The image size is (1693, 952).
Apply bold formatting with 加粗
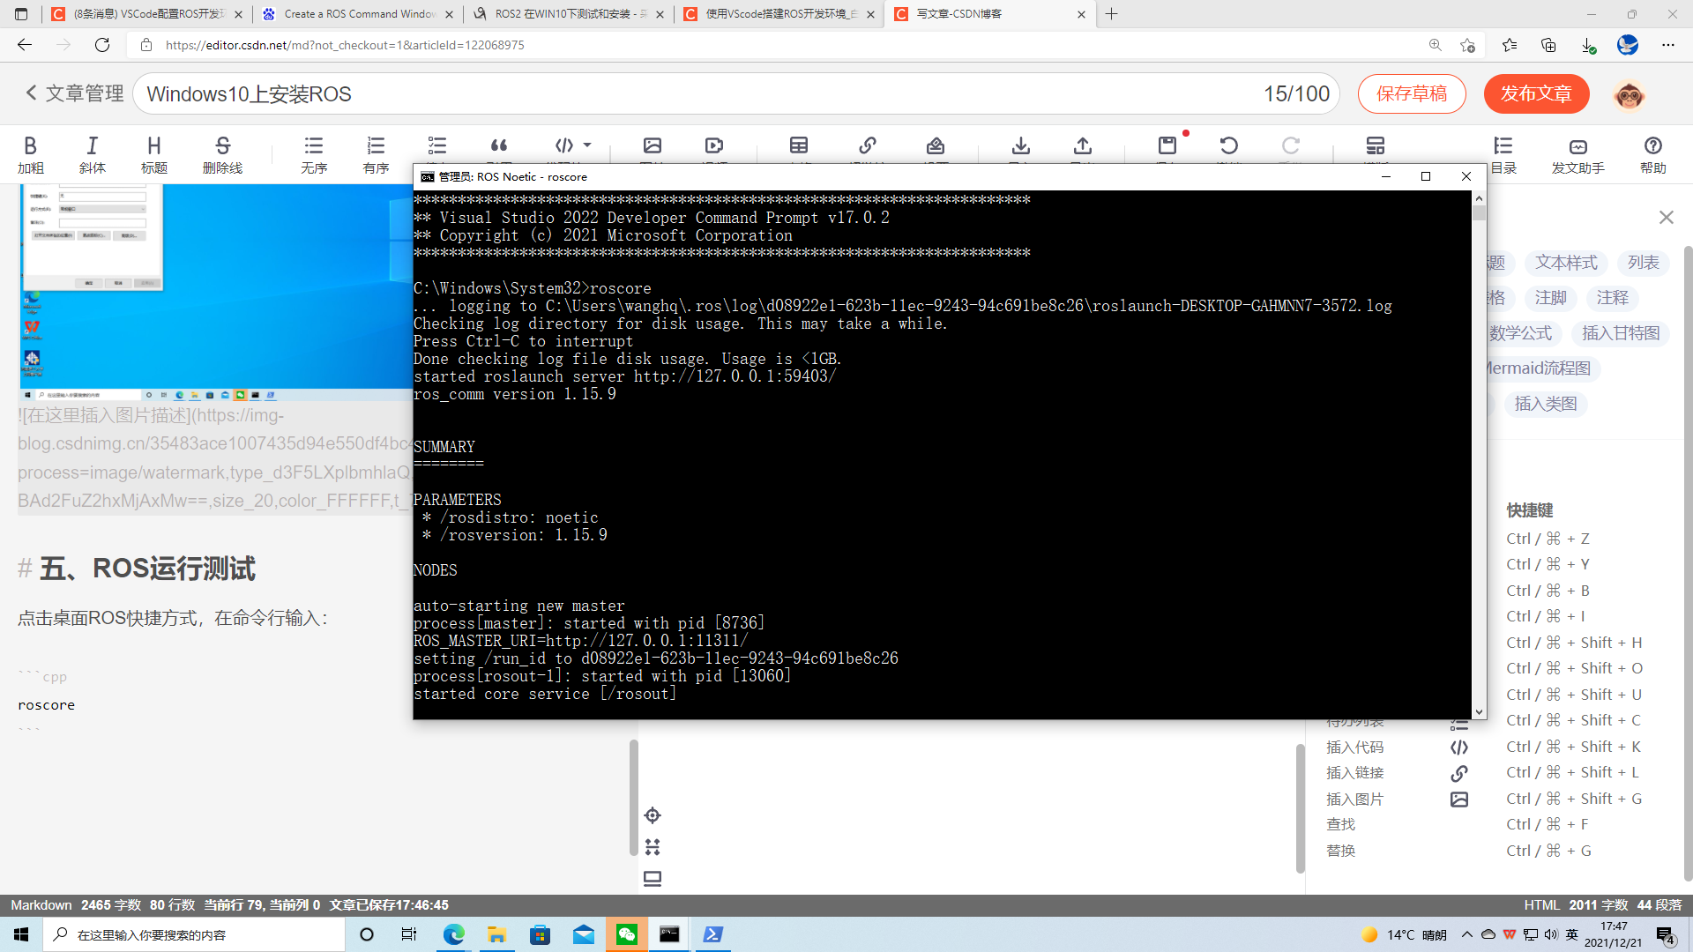tap(30, 152)
